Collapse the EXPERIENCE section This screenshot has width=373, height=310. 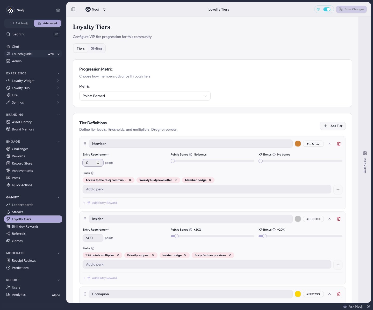[59, 73]
